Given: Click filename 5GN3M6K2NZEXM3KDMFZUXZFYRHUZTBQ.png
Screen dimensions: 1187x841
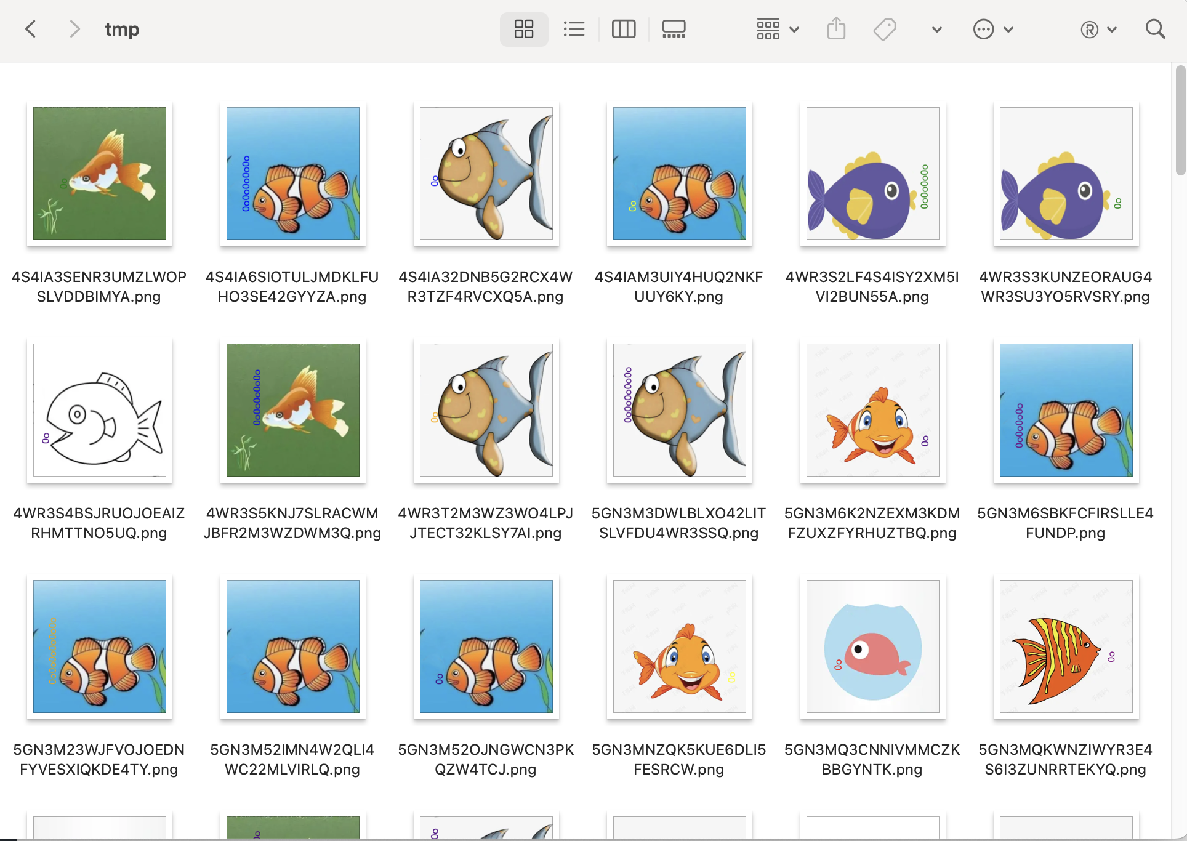Looking at the screenshot, I should 872,523.
